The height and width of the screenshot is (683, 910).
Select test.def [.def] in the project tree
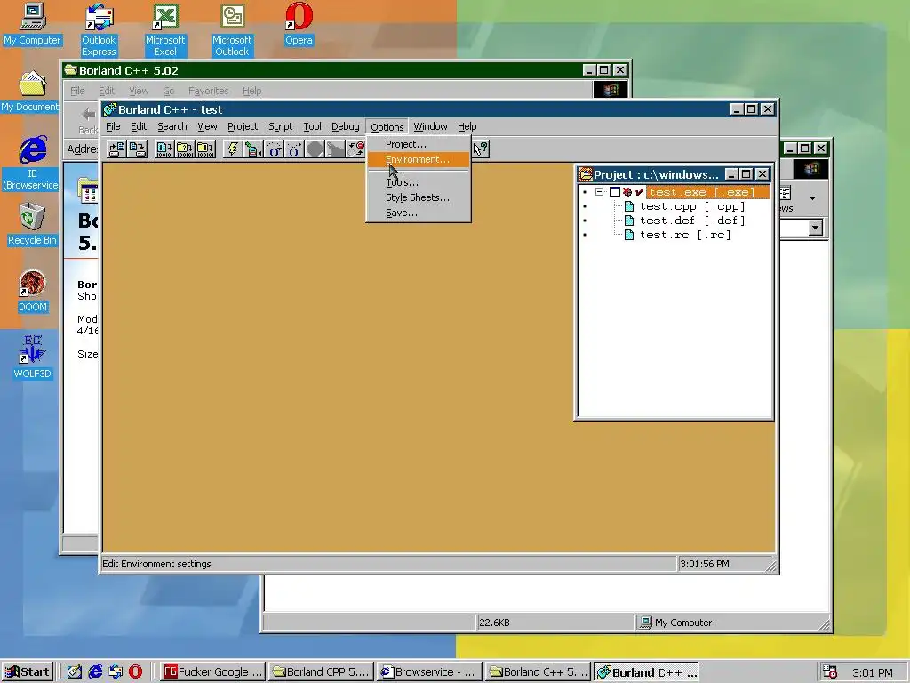pos(691,221)
